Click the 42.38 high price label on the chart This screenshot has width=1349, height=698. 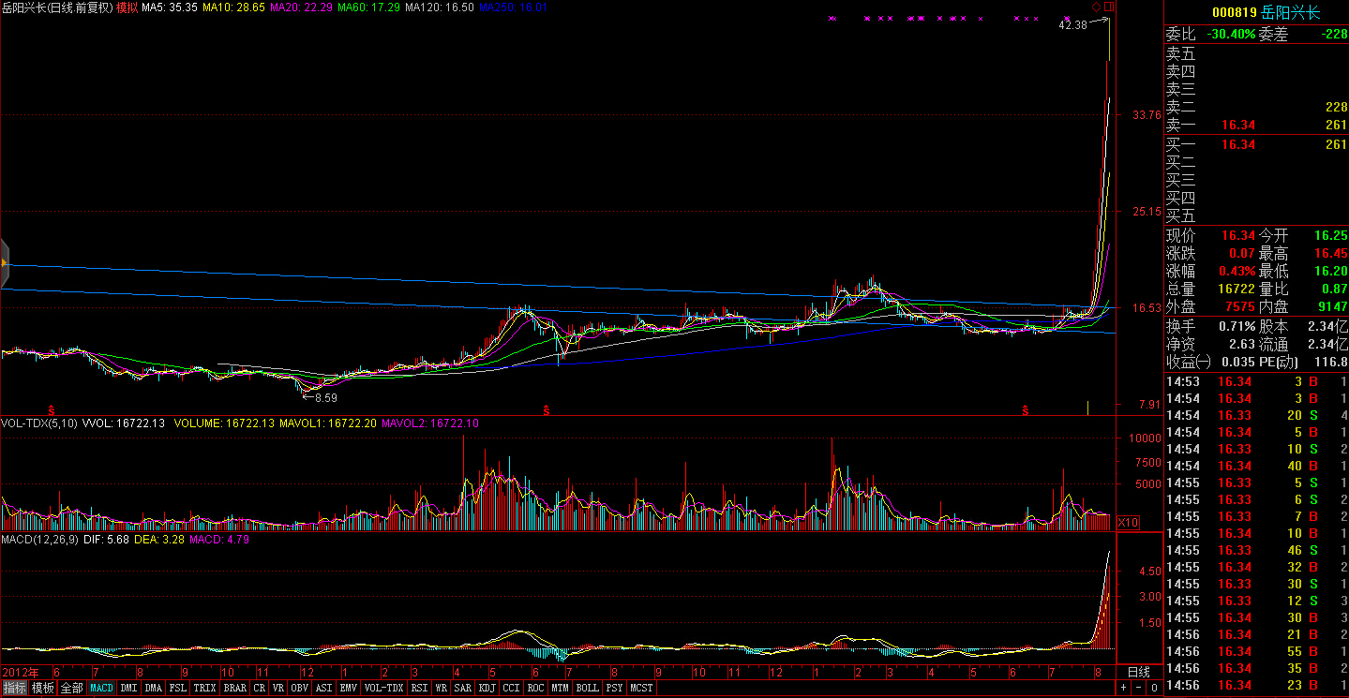(1073, 25)
